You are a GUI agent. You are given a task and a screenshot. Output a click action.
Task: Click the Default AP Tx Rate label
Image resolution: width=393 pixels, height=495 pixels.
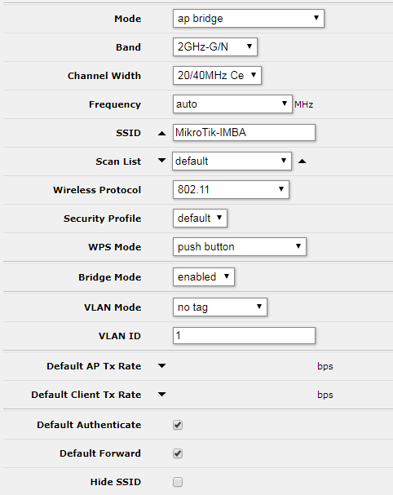(94, 366)
